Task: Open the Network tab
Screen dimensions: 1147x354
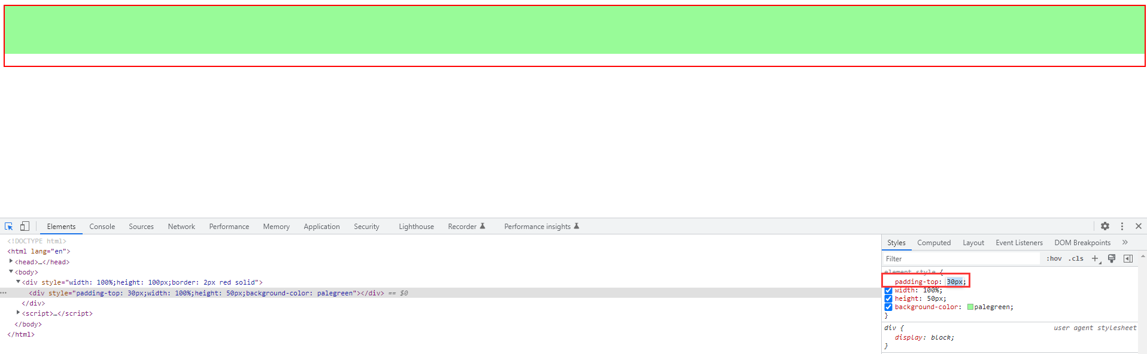Action: click(181, 227)
